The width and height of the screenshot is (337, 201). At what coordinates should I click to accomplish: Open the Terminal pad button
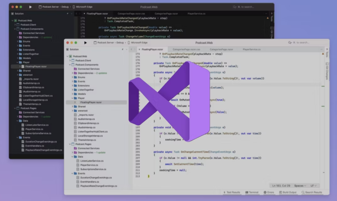[x=252, y=193]
